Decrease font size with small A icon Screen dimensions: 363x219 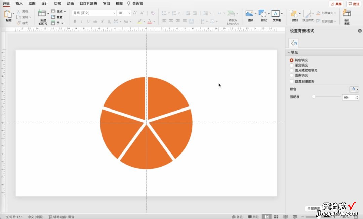[142, 13]
